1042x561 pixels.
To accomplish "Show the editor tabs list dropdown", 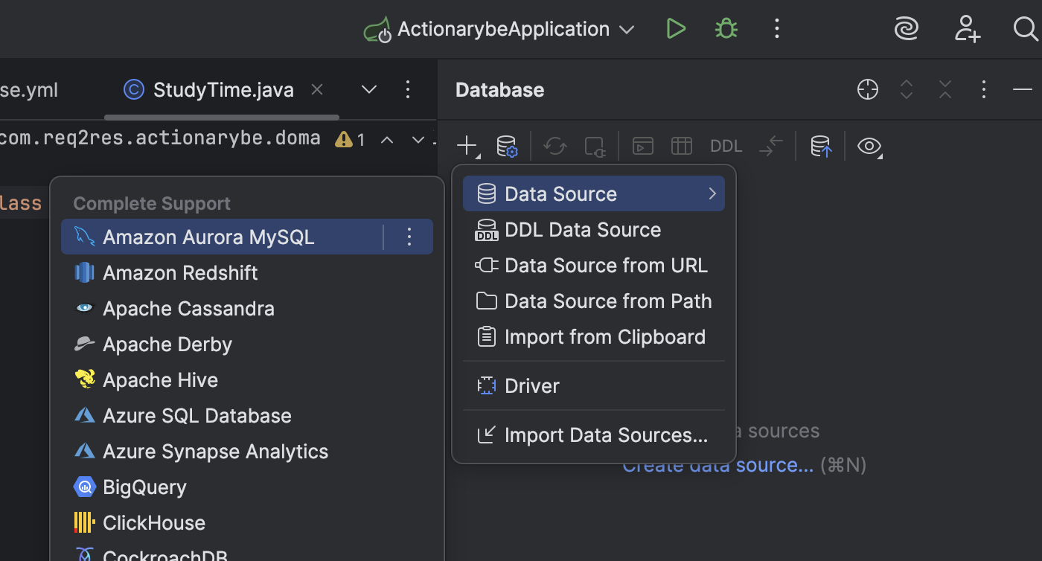I will 368,90.
